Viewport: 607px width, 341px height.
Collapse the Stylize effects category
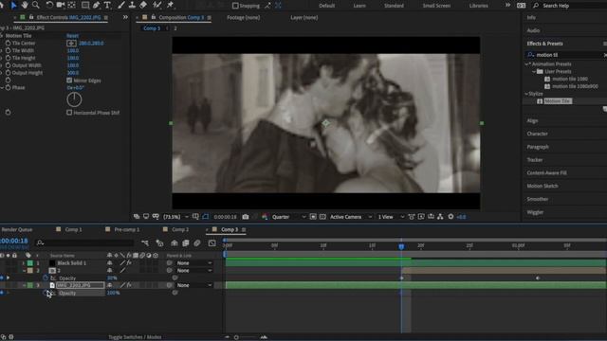527,94
